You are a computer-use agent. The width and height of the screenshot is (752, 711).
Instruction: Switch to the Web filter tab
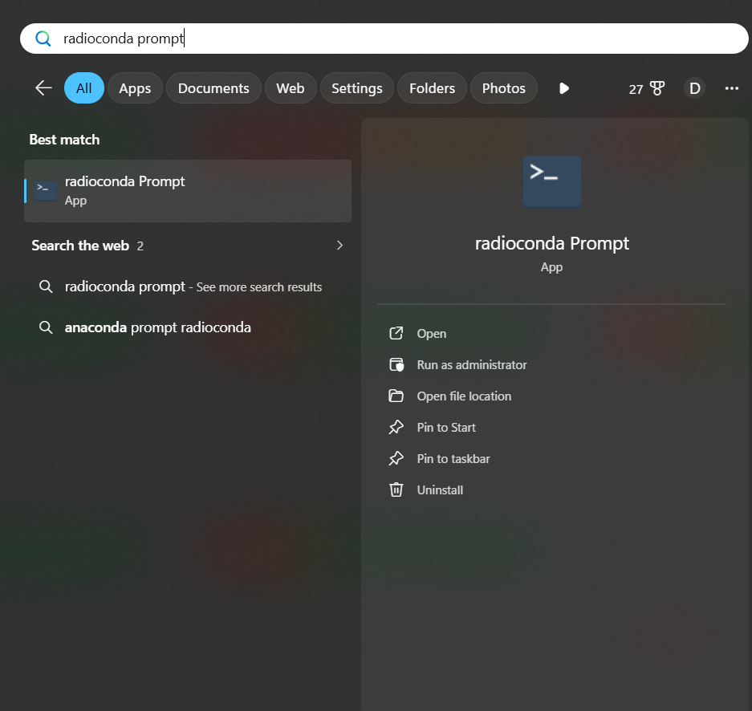[x=291, y=88]
